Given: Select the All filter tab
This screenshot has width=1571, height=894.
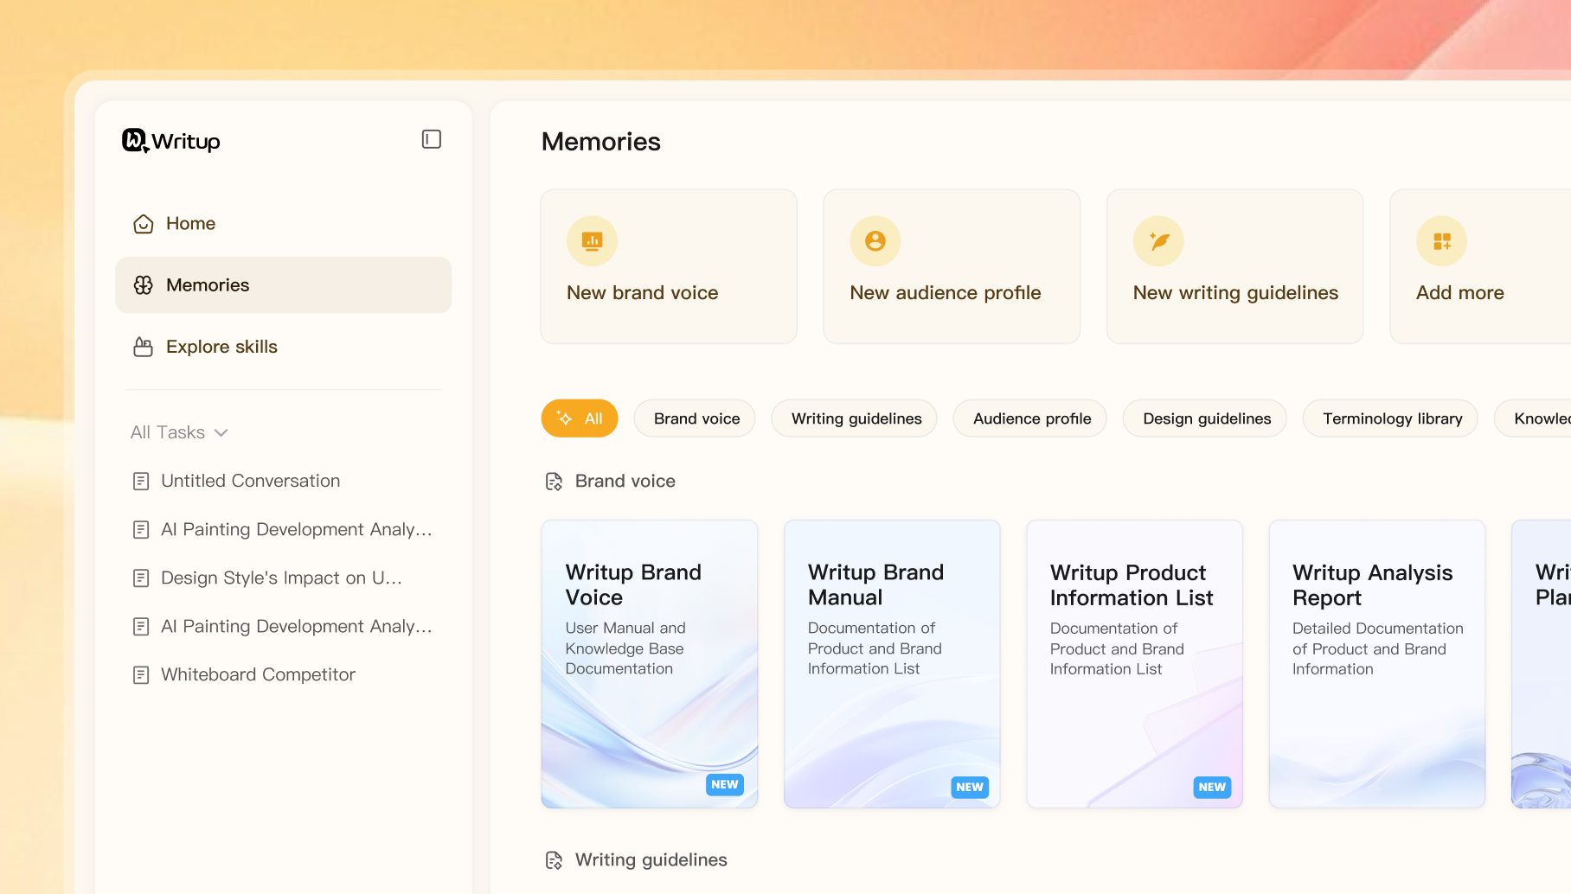Looking at the screenshot, I should 580,418.
